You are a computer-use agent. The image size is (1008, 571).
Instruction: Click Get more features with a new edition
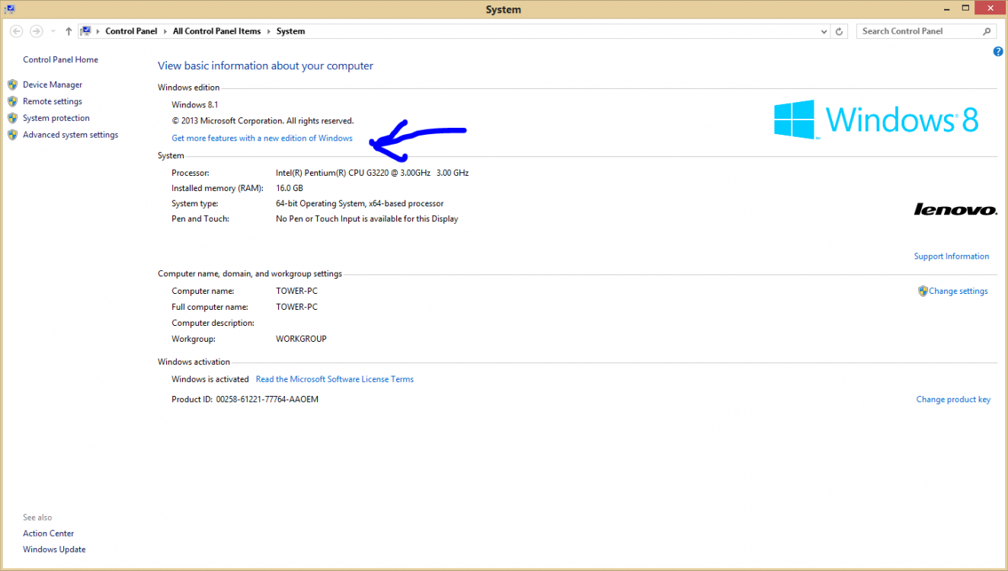coord(262,138)
